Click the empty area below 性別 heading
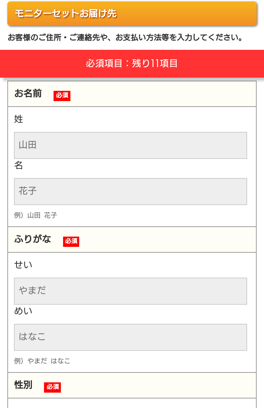This screenshot has height=408, width=264. (x=132, y=403)
